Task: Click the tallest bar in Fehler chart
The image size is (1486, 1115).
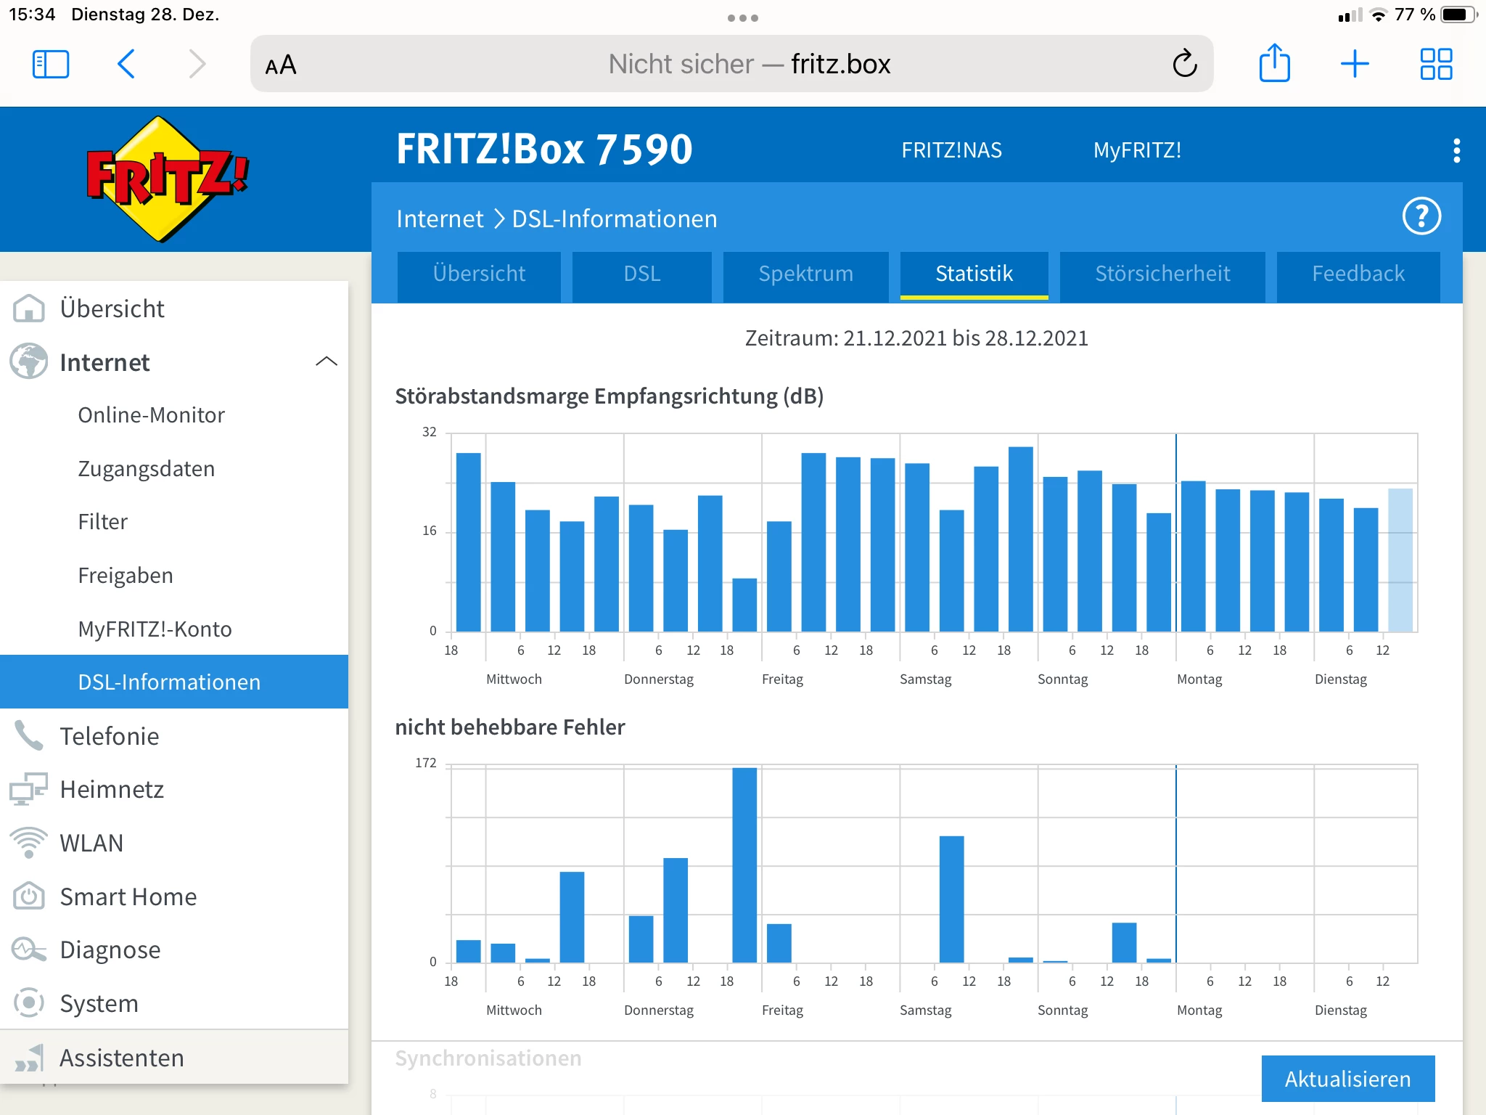Action: (744, 864)
